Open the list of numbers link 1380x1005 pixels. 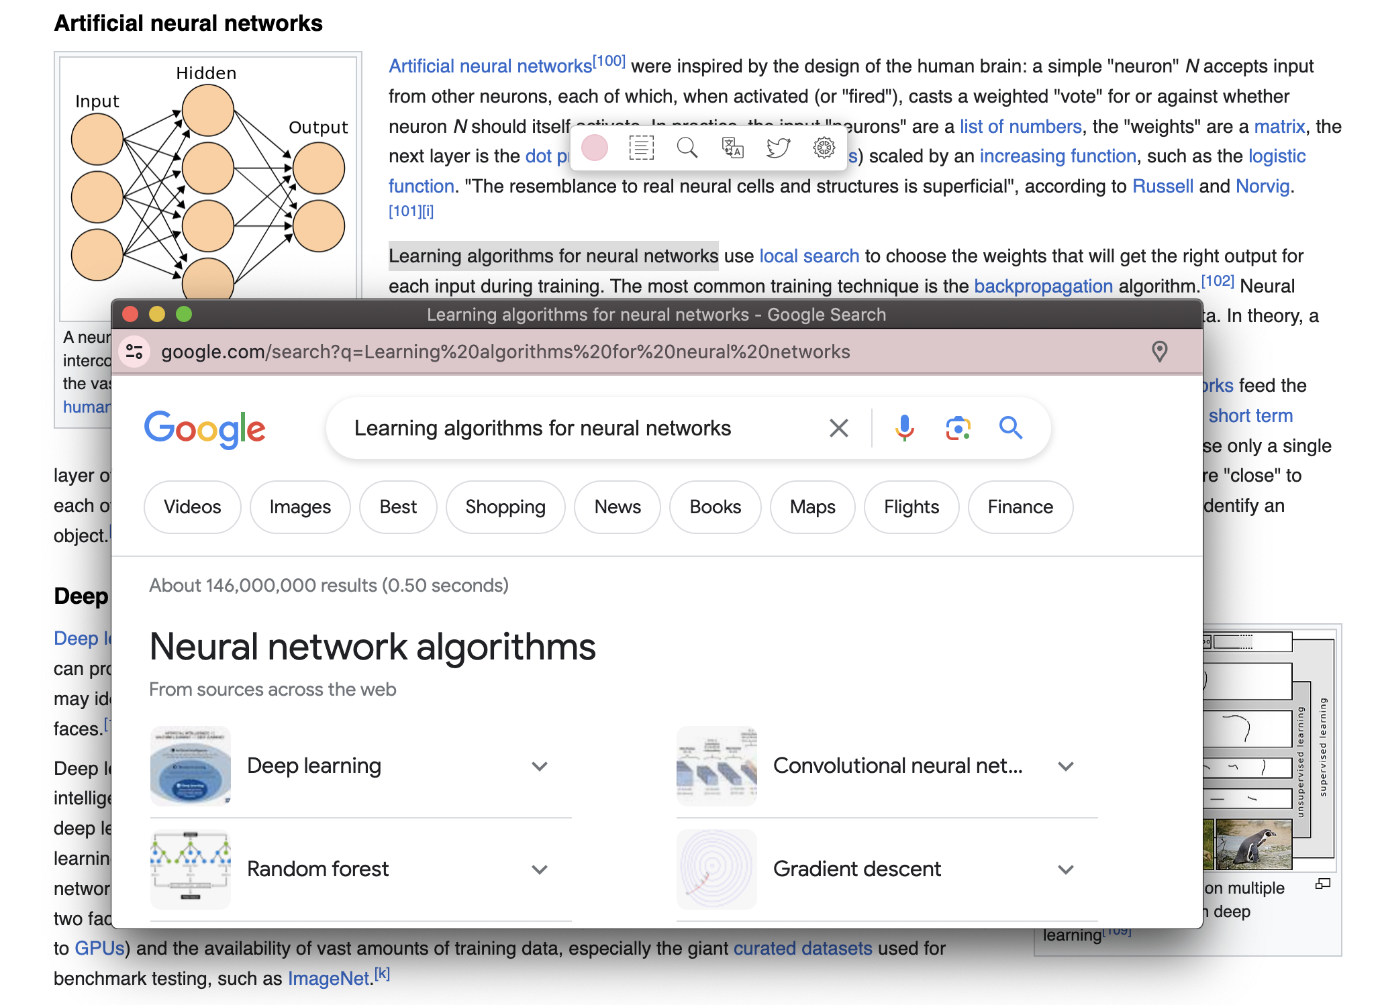click(1020, 126)
